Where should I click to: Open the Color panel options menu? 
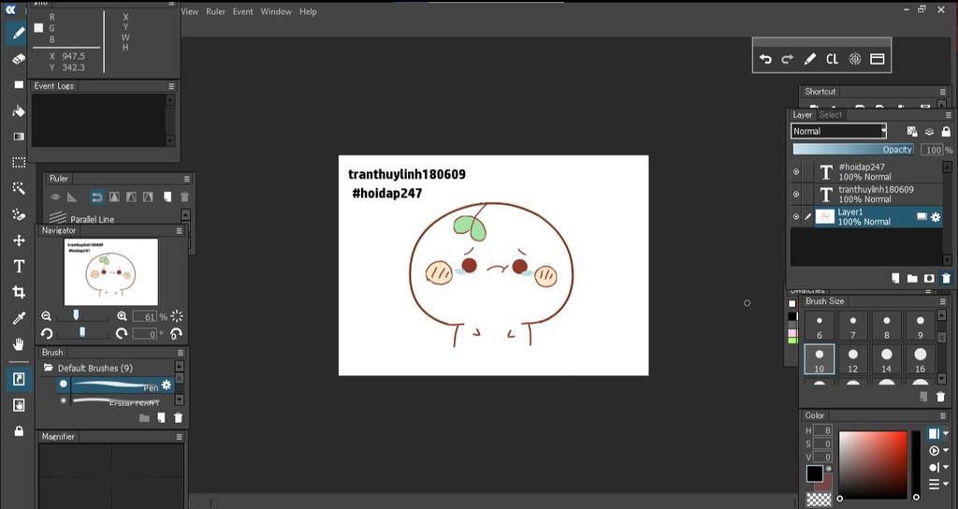943,415
